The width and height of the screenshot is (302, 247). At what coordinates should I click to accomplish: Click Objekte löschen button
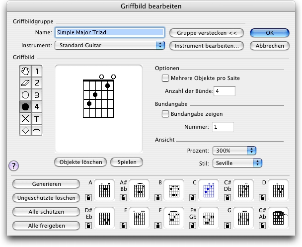click(x=80, y=162)
